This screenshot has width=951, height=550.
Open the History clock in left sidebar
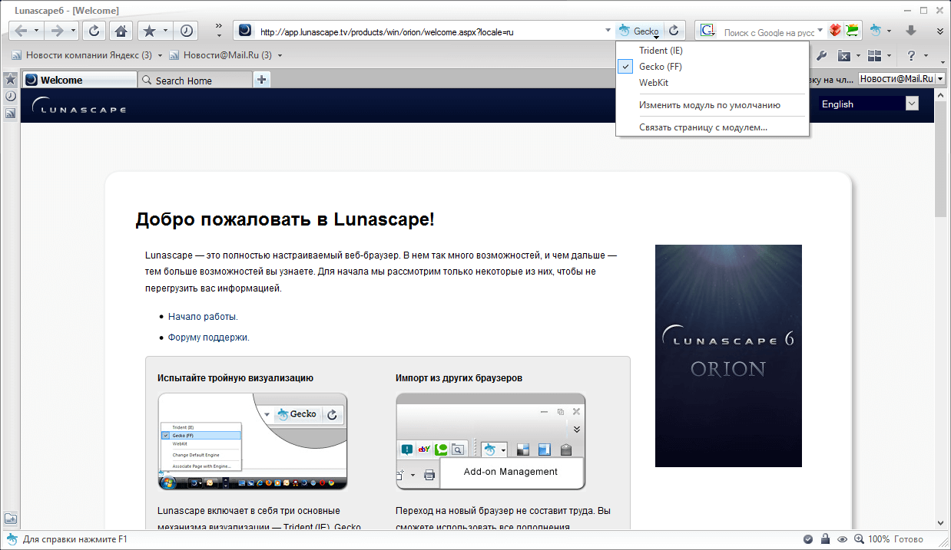pyautogui.click(x=11, y=96)
